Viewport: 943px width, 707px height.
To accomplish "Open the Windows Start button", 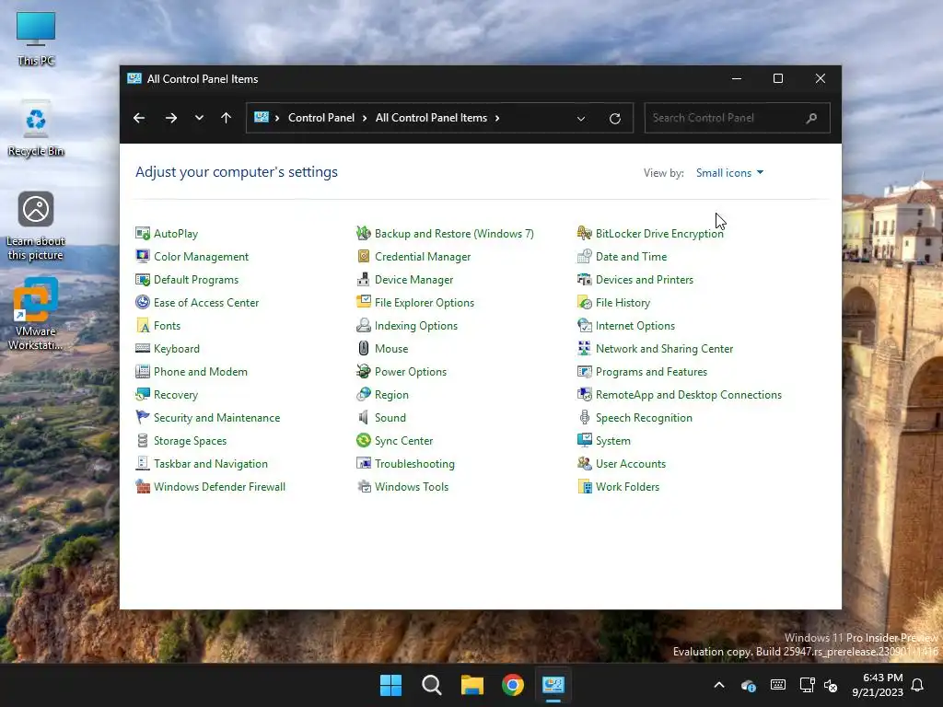I will [x=390, y=685].
